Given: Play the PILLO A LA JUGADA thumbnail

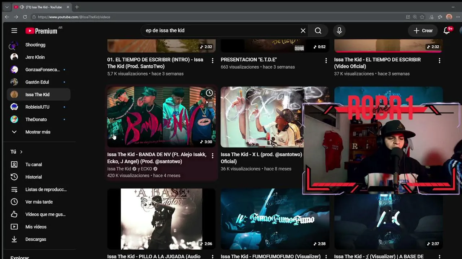Looking at the screenshot, I should click(x=161, y=219).
